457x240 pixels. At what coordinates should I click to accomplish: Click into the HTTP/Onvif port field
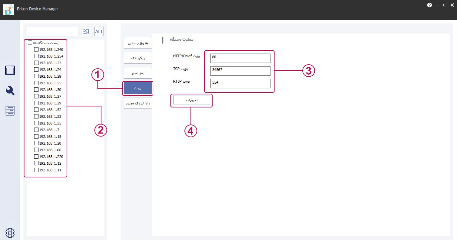coord(240,58)
